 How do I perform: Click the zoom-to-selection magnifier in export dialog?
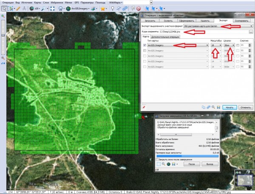[x=213, y=107]
